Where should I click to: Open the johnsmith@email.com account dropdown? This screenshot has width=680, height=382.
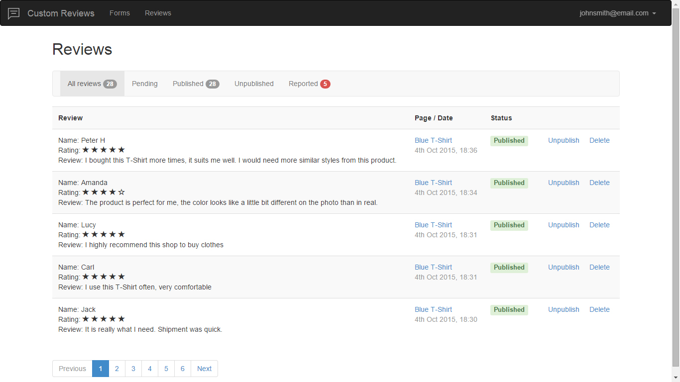click(617, 13)
